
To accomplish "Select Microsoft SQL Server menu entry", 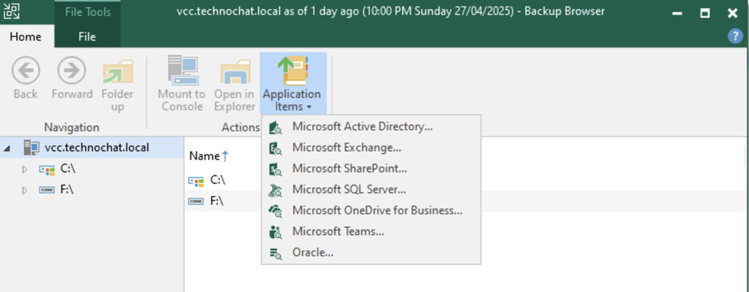I will pos(349,190).
